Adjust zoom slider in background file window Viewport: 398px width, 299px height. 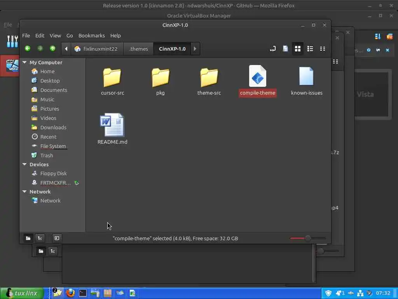[x=327, y=251]
